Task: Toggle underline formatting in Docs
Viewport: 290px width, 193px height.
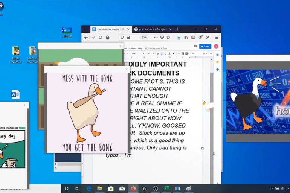Action: [166, 53]
